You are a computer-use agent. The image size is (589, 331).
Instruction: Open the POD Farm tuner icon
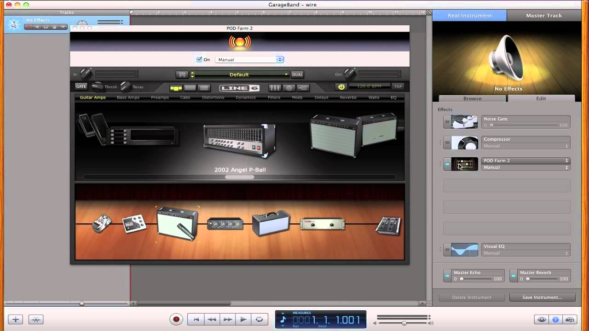tap(289, 88)
